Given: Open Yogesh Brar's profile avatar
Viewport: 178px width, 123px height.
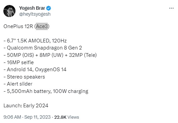Looking at the screenshot, I should [9, 11].
